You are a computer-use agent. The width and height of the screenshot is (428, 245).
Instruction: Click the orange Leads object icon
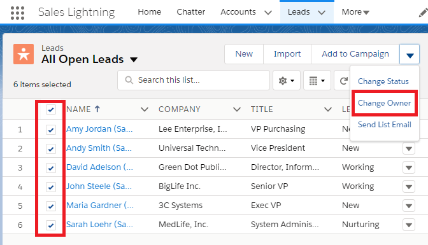24,54
